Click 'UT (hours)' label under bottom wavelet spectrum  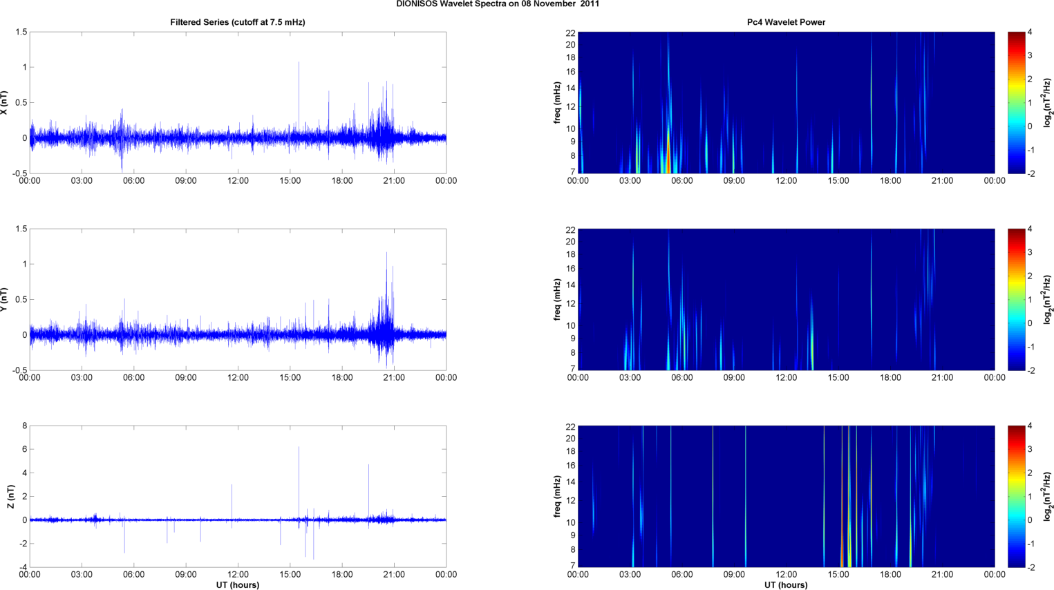tap(786, 585)
